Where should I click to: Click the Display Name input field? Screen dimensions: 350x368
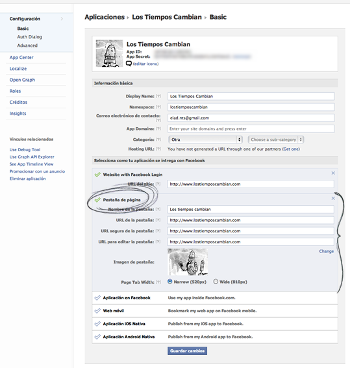[x=251, y=96]
